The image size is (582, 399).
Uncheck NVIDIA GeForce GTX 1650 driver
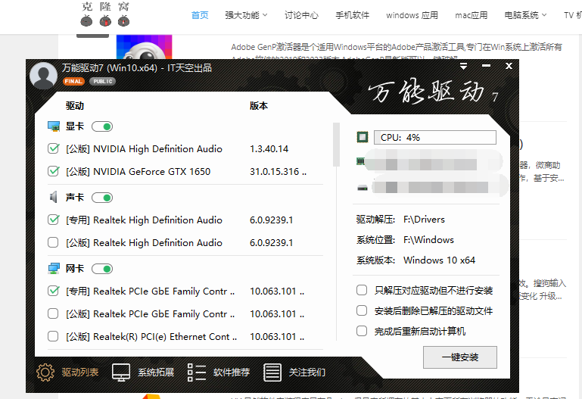pos(54,171)
